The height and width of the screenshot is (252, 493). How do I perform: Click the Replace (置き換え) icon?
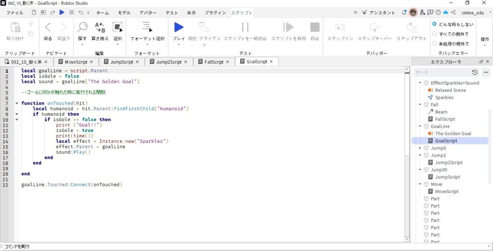pyautogui.click(x=100, y=27)
